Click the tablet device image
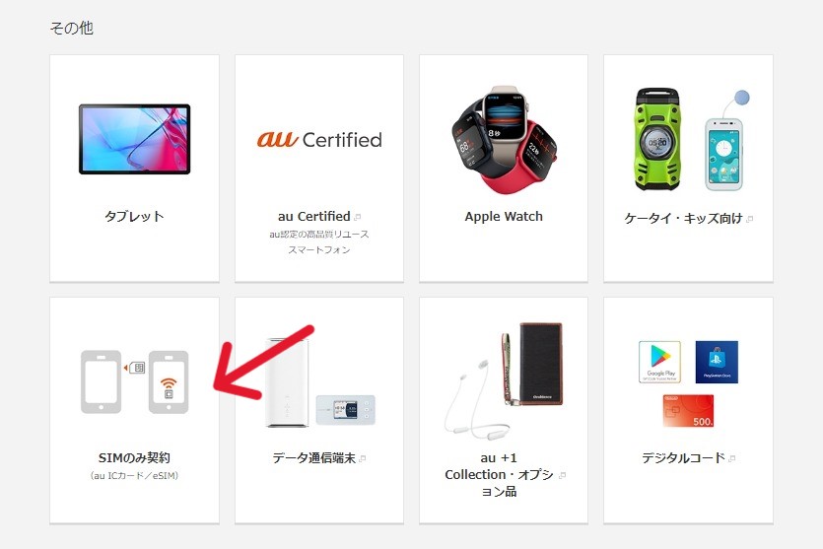 click(134, 139)
